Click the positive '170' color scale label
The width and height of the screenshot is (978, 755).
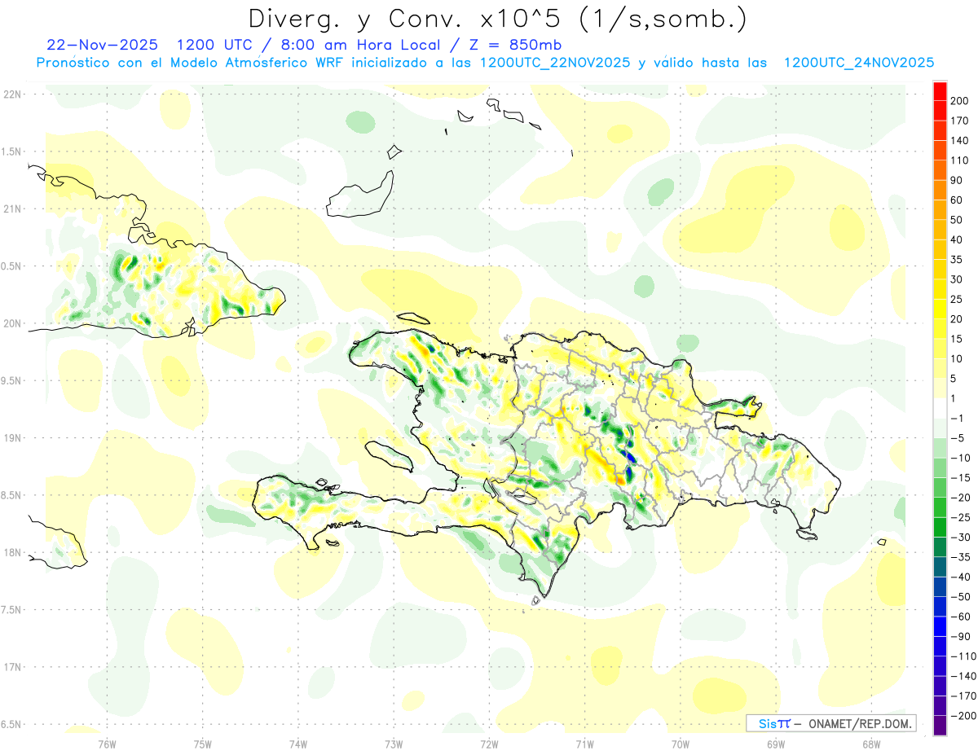coord(959,121)
